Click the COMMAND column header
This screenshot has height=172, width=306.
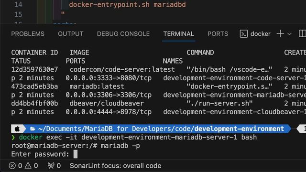point(200,53)
